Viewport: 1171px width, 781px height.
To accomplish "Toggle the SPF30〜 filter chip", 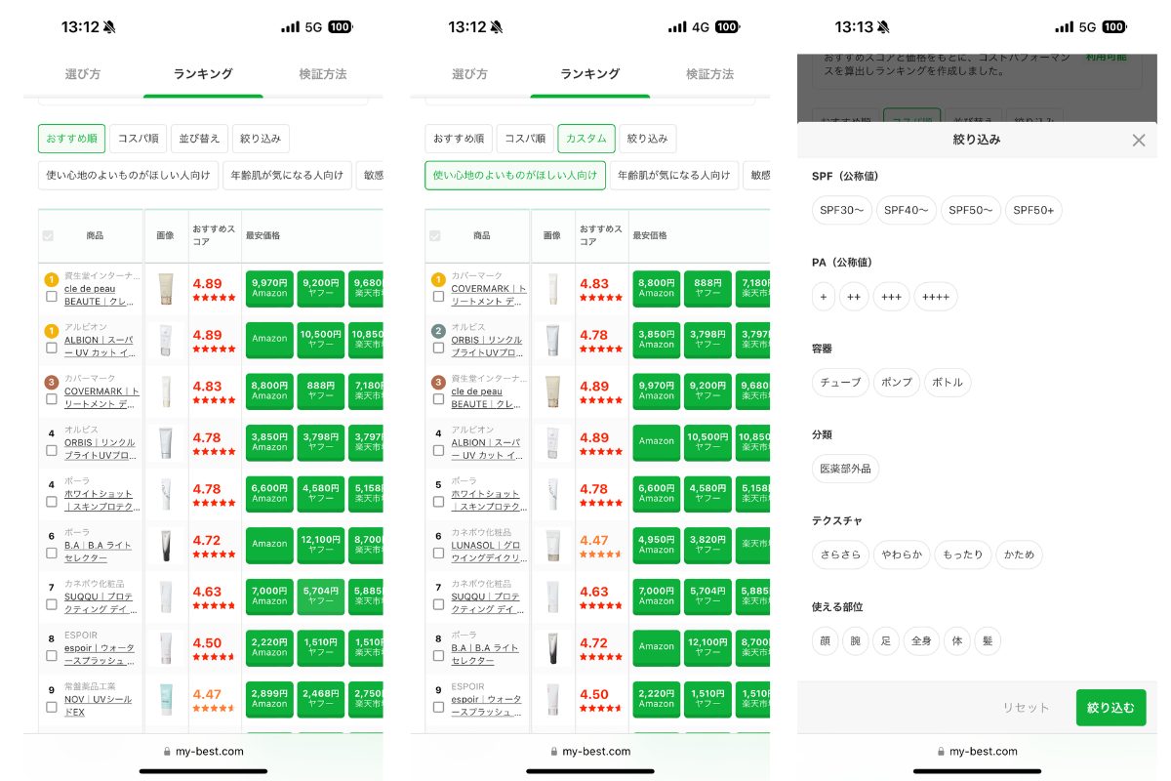I will click(x=842, y=210).
